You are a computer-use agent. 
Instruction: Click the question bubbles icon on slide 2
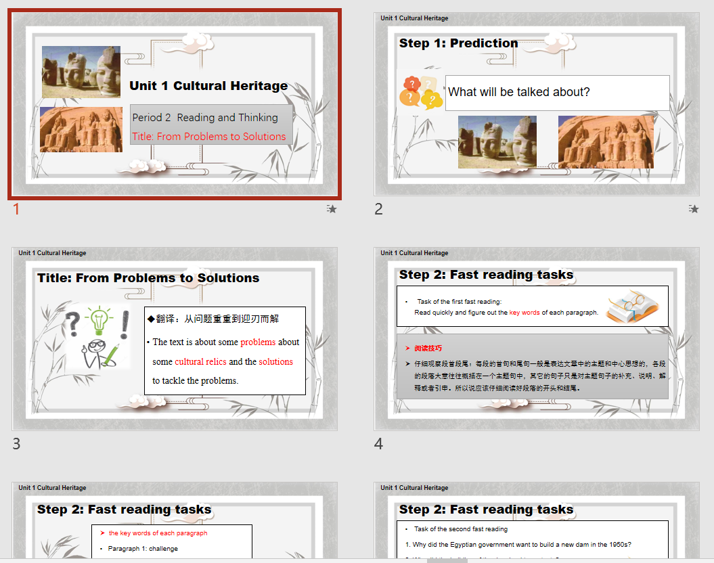pos(420,93)
